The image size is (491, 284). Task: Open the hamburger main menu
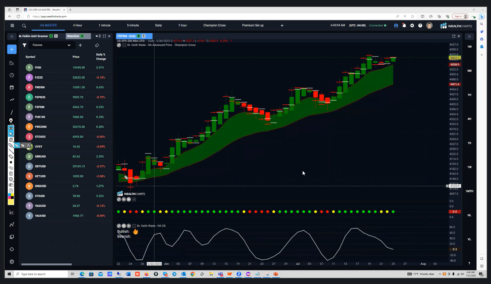(x=12, y=26)
